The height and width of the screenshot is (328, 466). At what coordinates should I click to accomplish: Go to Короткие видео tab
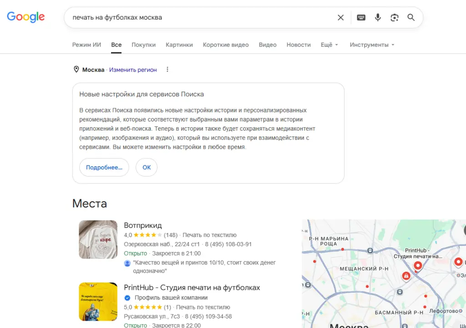[x=226, y=45]
